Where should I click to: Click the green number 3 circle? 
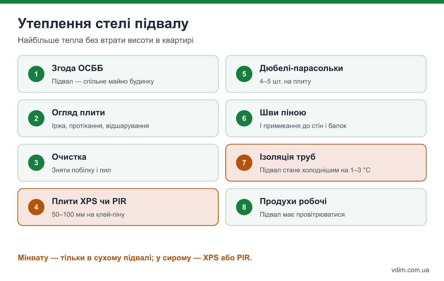(36, 163)
